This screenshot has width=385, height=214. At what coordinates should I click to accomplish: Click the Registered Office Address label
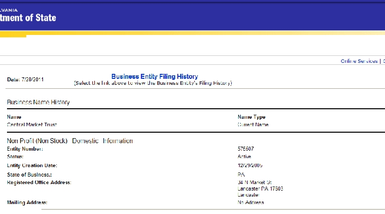(39, 183)
